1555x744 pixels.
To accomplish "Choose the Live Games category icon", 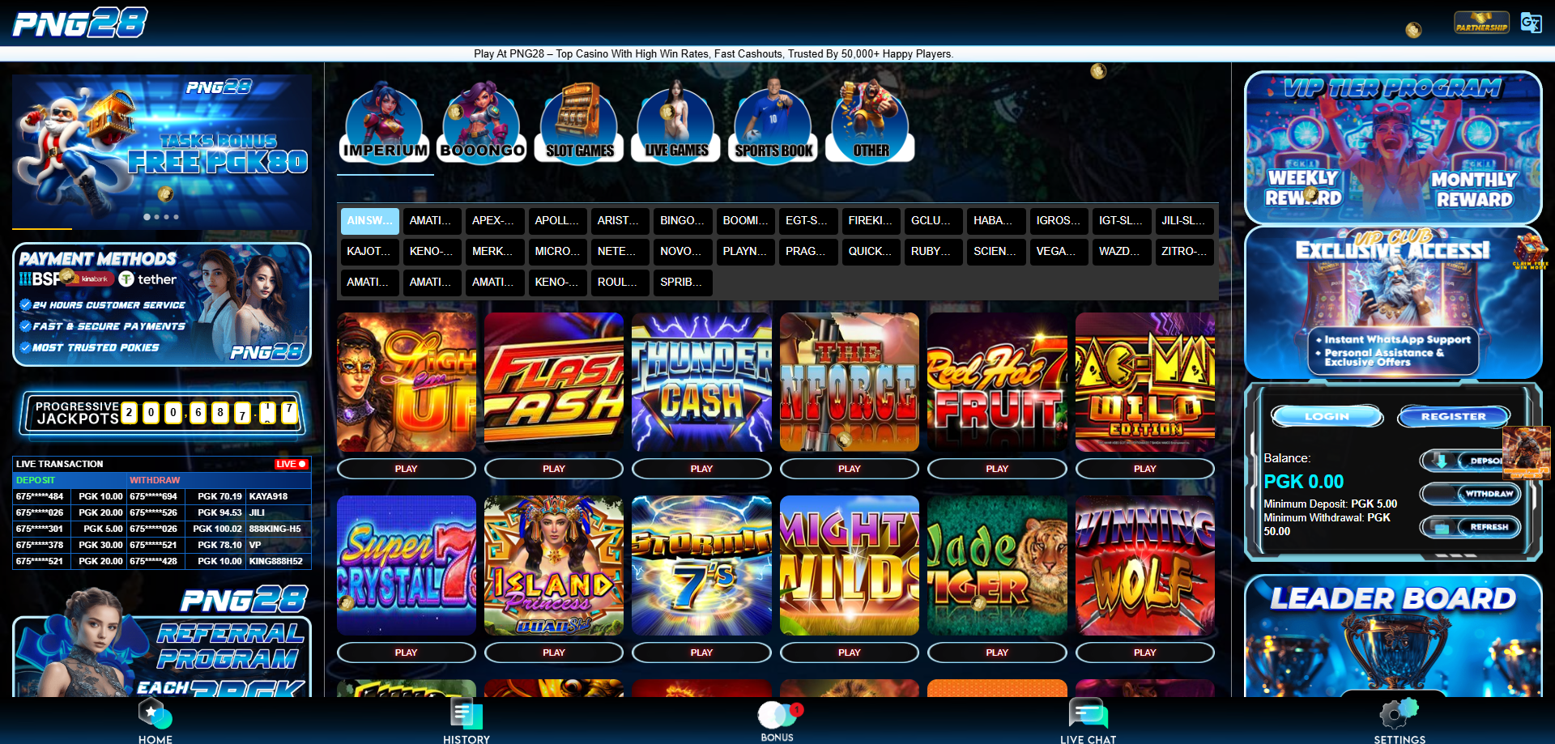I will click(x=677, y=123).
